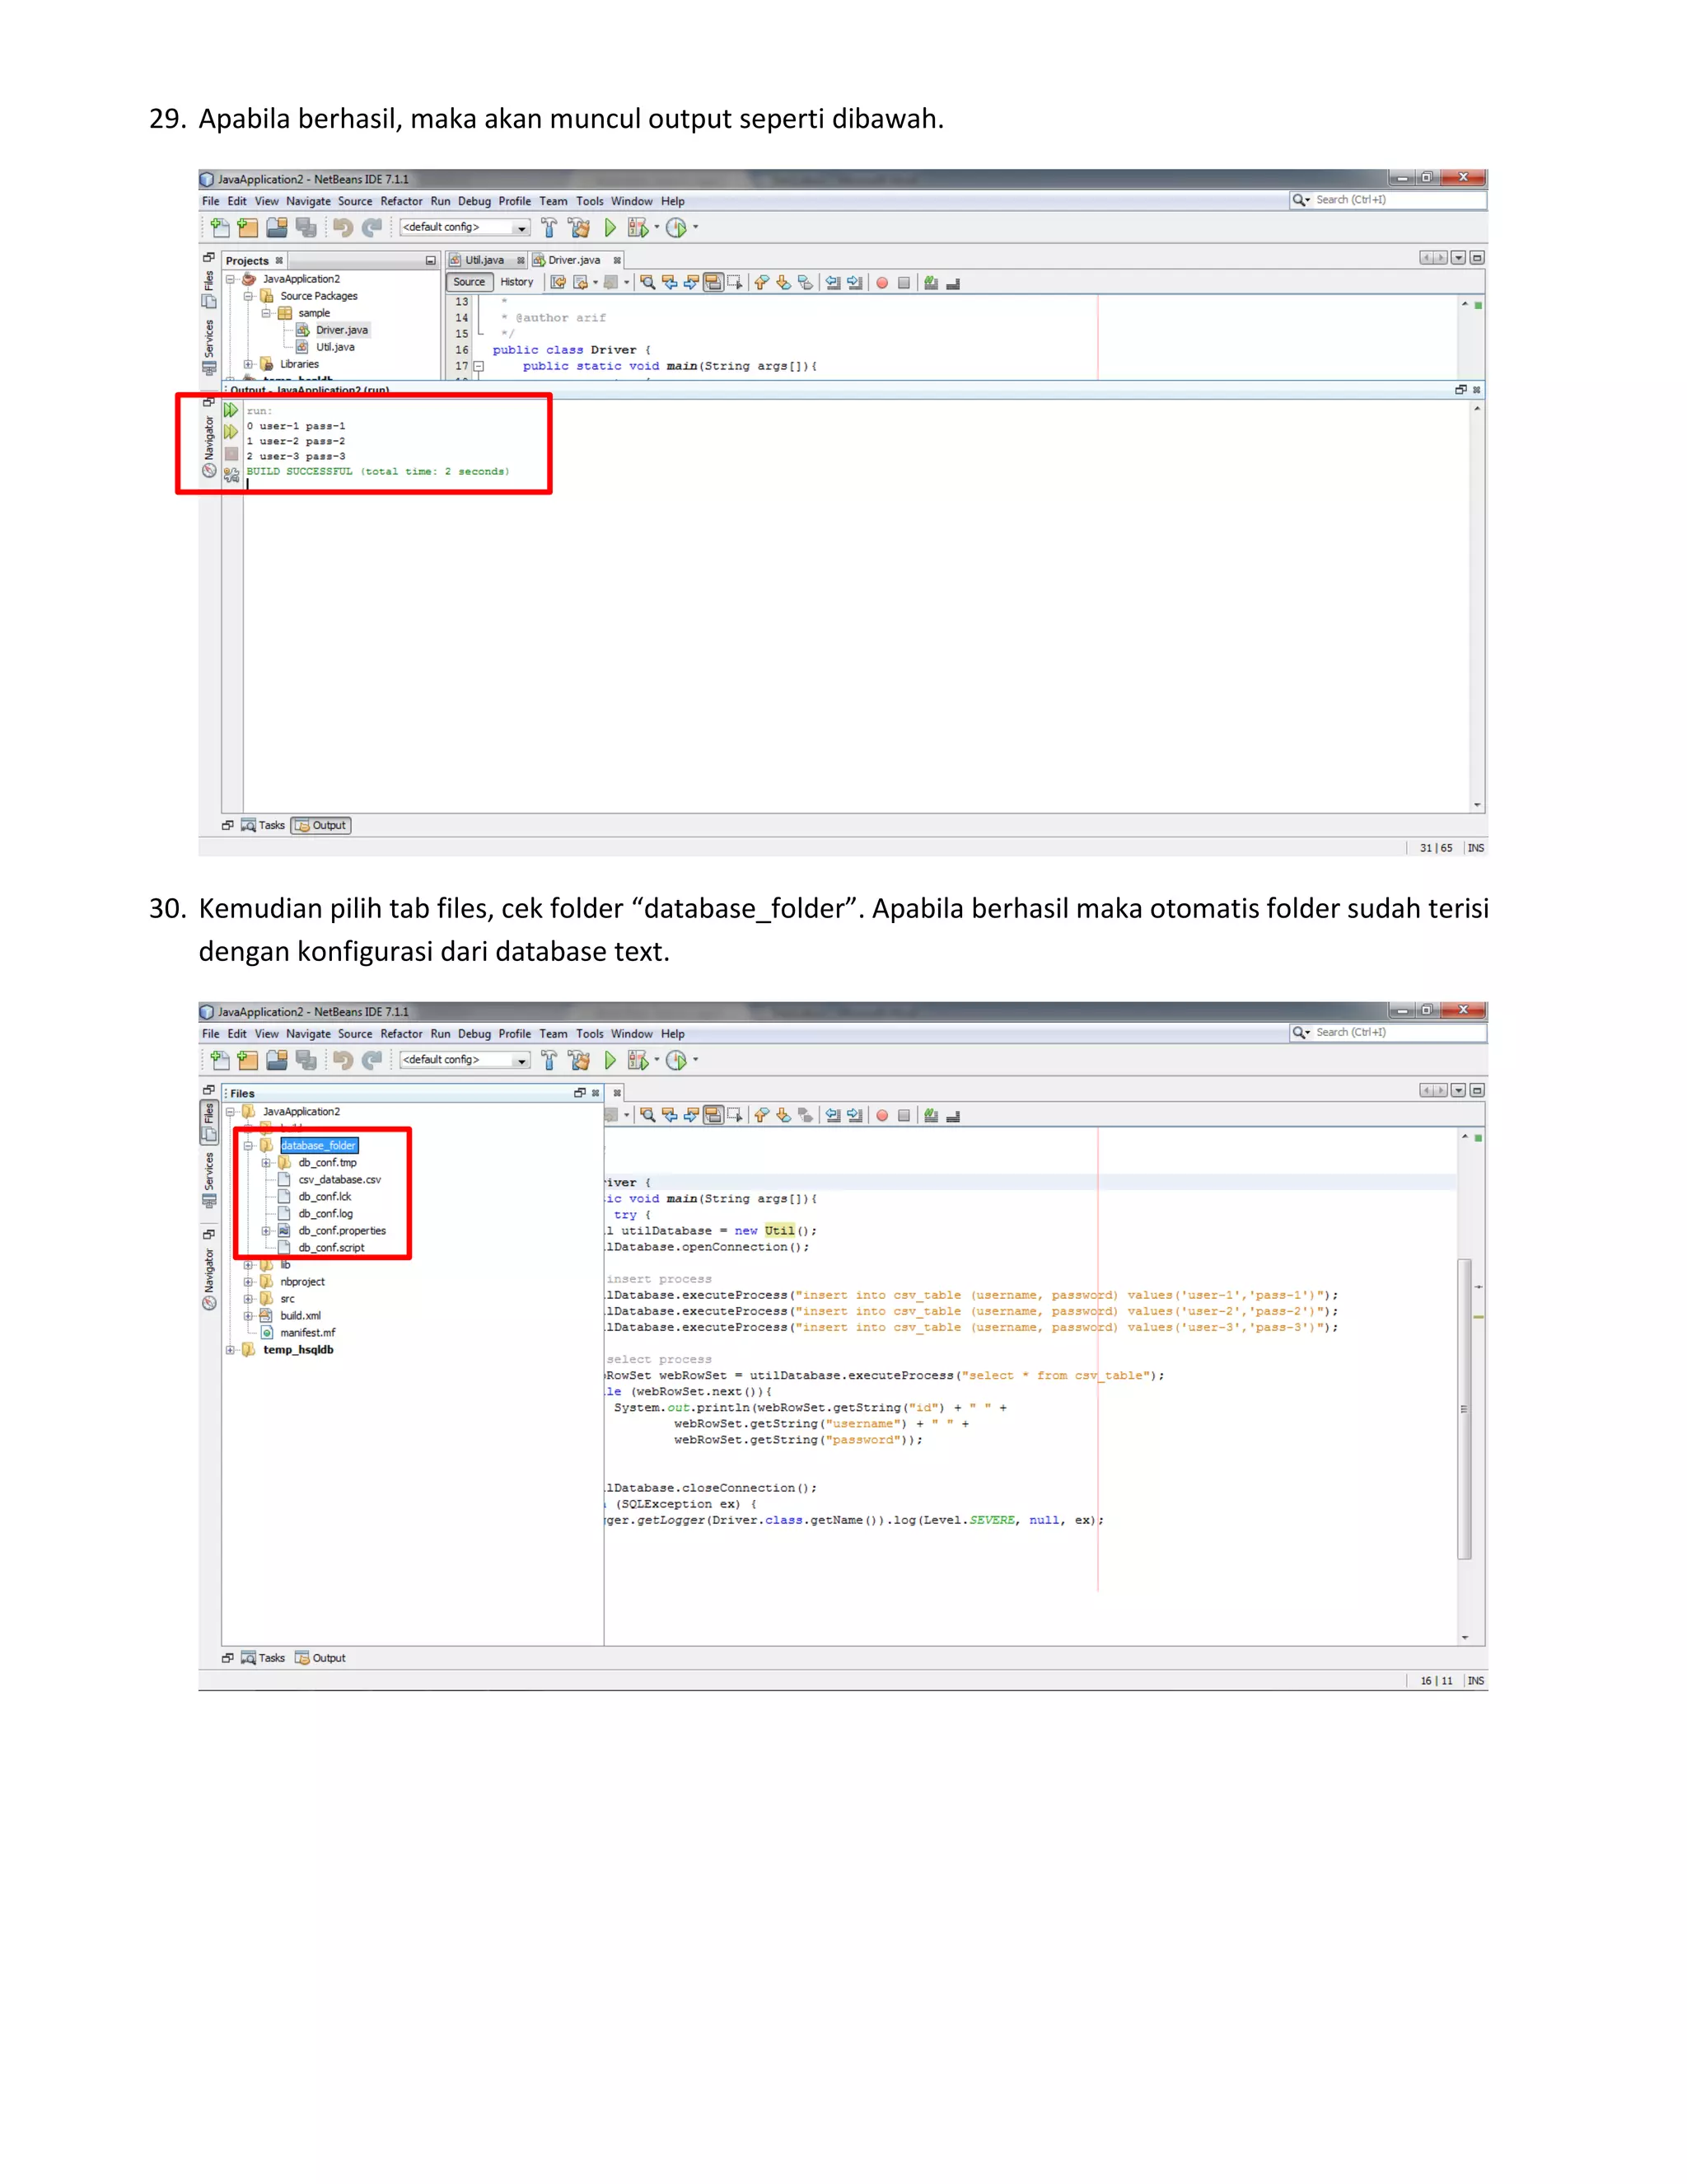Open Debug Project dropdown arrow in lower toolbar
Viewport: 1687px width, 2184px height.
[x=657, y=1060]
